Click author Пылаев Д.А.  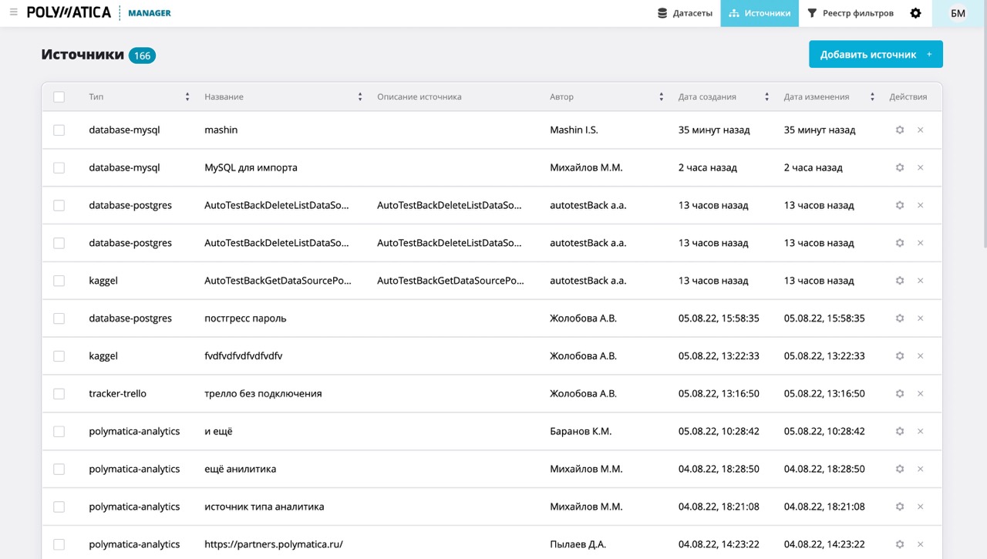click(578, 544)
